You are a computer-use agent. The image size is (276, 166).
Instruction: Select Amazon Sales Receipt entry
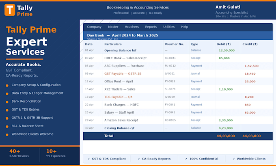(178, 120)
